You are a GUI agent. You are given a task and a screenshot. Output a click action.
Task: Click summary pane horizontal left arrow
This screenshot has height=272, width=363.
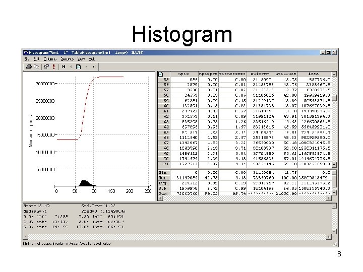click(x=26, y=237)
